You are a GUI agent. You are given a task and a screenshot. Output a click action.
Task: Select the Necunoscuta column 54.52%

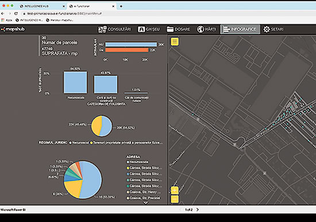coord(75,82)
